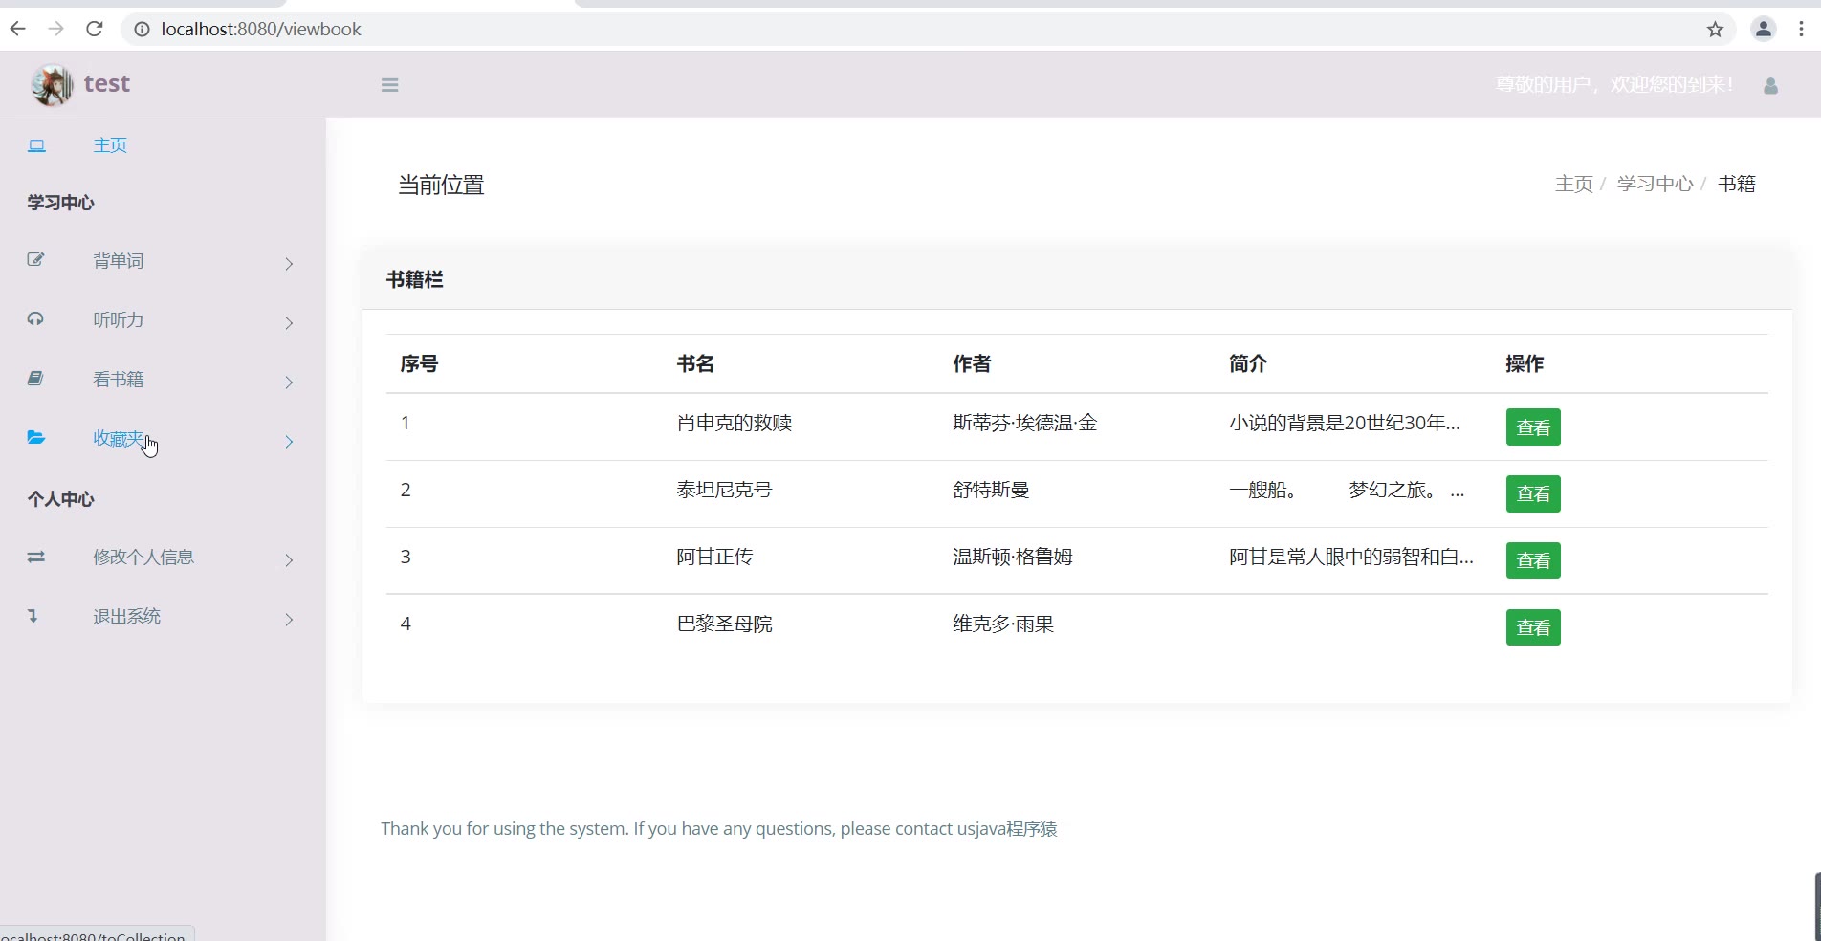
Task: Go to 学习中心 in the breadcrumb
Action: pyautogui.click(x=1655, y=184)
